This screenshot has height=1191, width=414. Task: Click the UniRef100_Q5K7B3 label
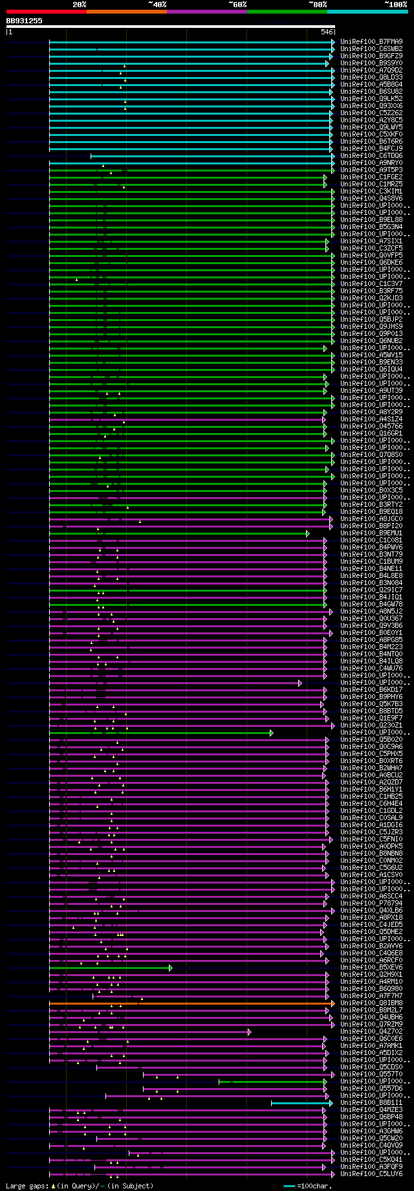pos(371,704)
